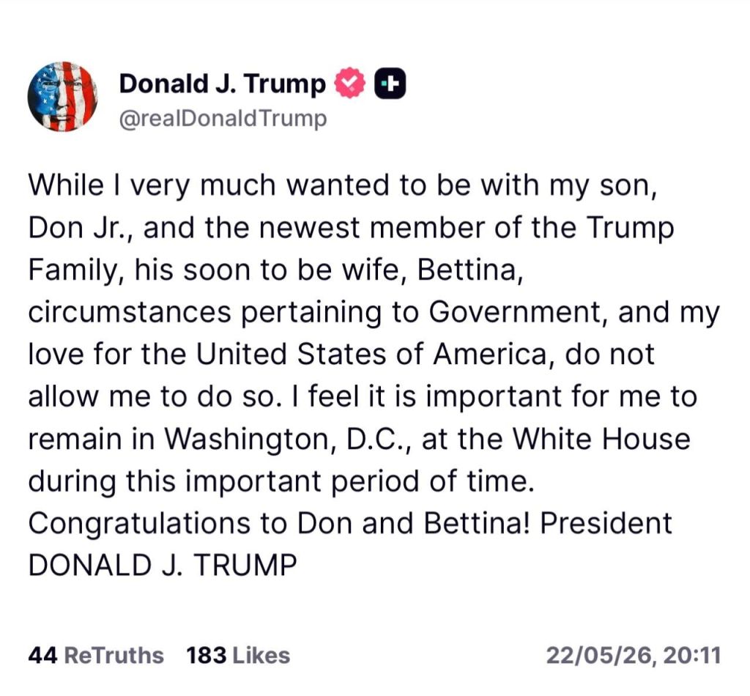Click the ReTruths label text

(114, 656)
